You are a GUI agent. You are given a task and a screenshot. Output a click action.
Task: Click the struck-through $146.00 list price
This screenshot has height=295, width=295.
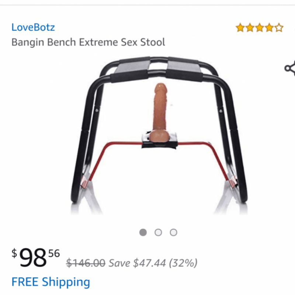(x=86, y=263)
